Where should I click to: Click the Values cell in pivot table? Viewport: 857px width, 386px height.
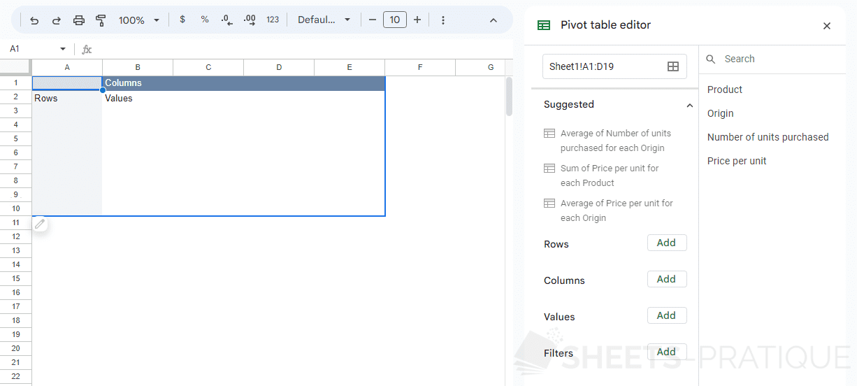138,99
